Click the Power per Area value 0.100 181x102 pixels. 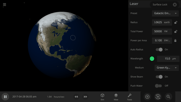click(158, 41)
